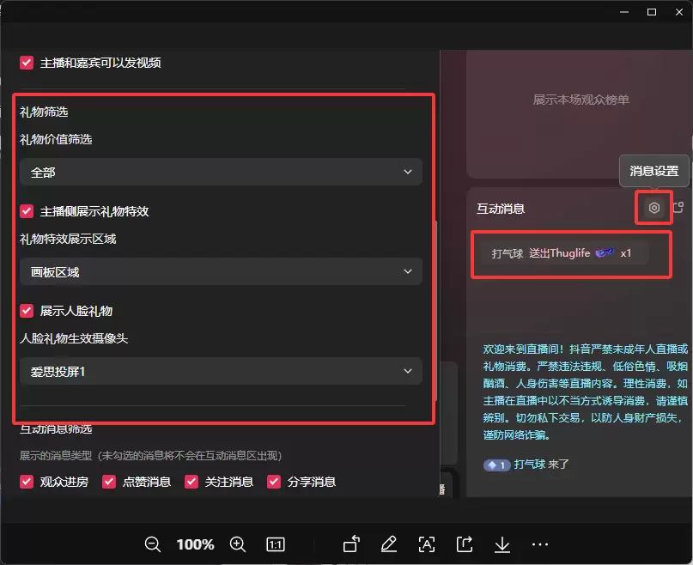The width and height of the screenshot is (693, 565).
Task: Zoom in using the magnifier plus icon
Action: pyautogui.click(x=238, y=544)
